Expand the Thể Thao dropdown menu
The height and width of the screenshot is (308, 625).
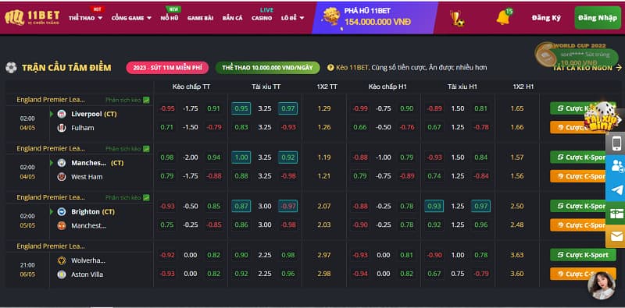point(85,18)
